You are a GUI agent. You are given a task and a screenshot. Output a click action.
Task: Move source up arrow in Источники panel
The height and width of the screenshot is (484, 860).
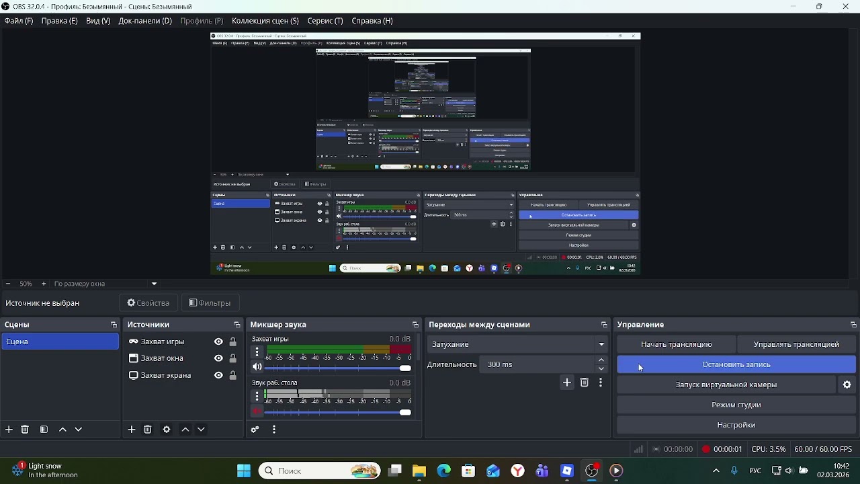185,430
